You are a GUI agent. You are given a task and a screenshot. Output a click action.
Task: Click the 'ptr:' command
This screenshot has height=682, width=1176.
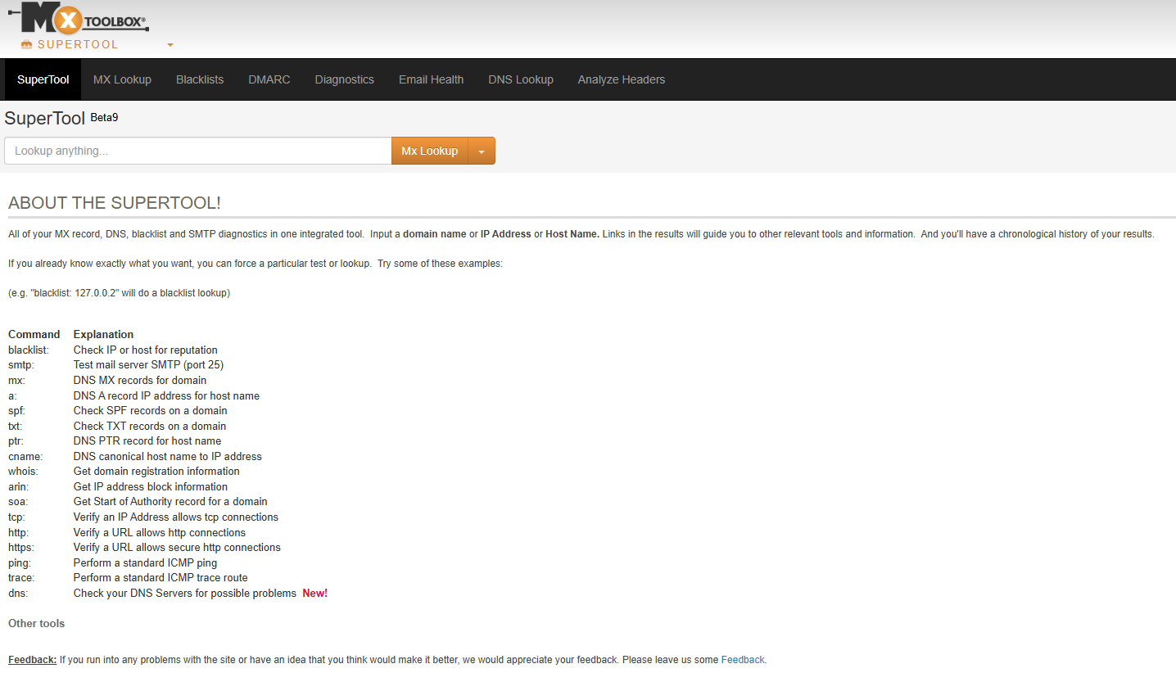16,440
